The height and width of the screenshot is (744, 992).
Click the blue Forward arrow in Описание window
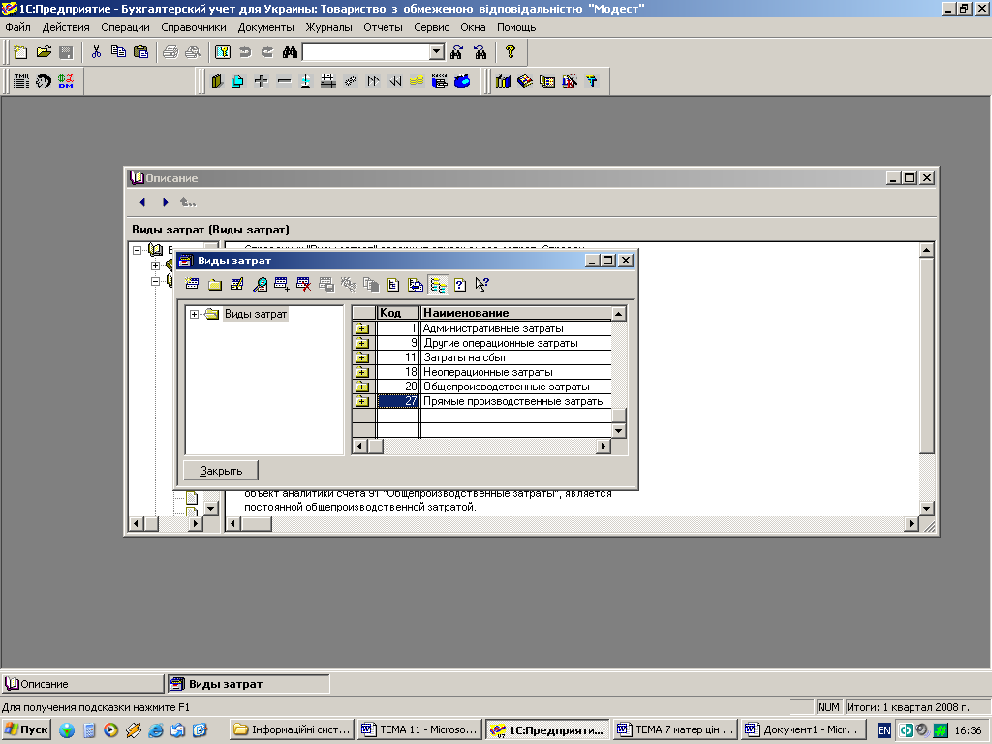coord(165,201)
